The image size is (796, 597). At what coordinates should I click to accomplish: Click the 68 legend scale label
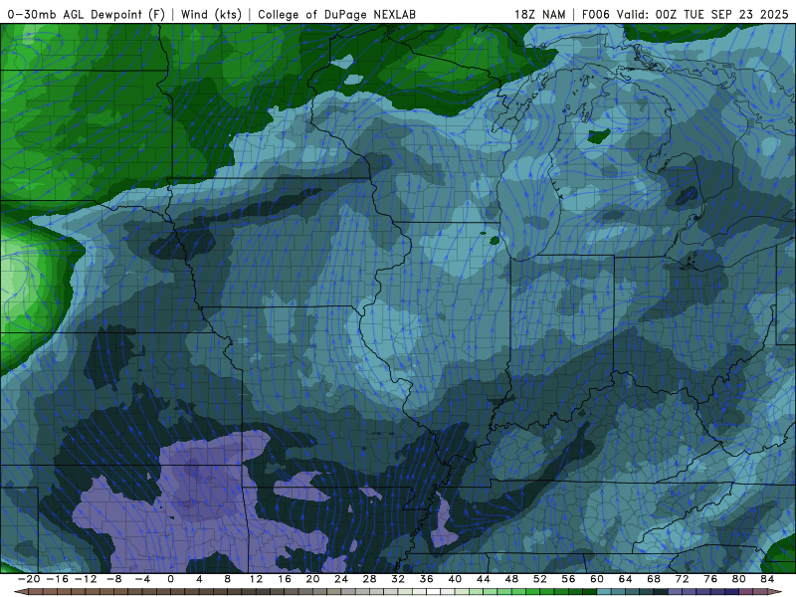(x=654, y=579)
